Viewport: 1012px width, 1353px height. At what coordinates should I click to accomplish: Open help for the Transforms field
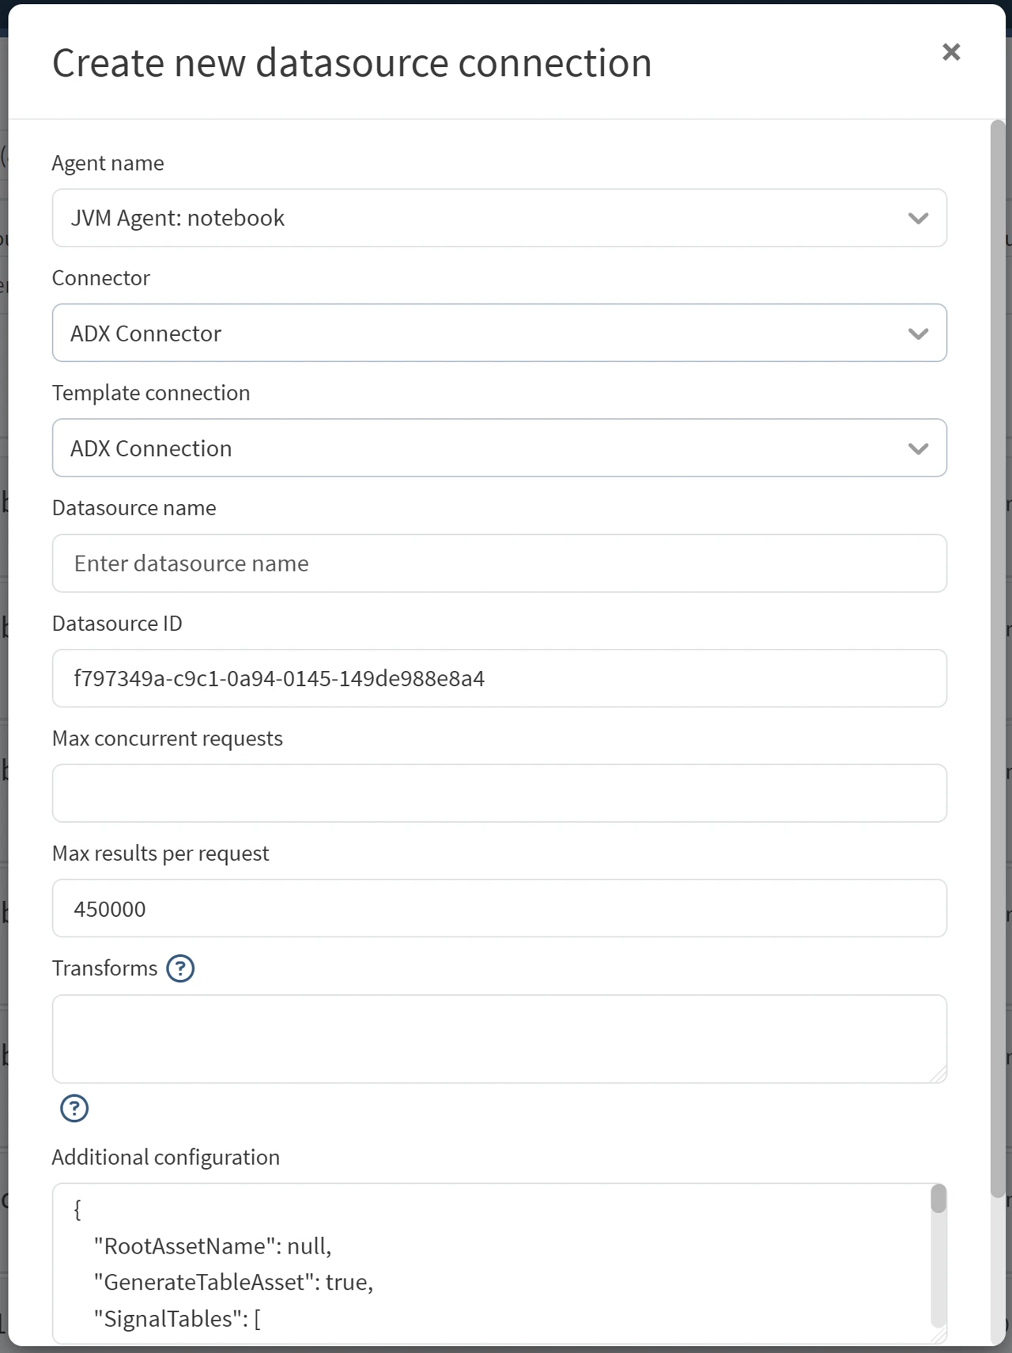tap(180, 968)
